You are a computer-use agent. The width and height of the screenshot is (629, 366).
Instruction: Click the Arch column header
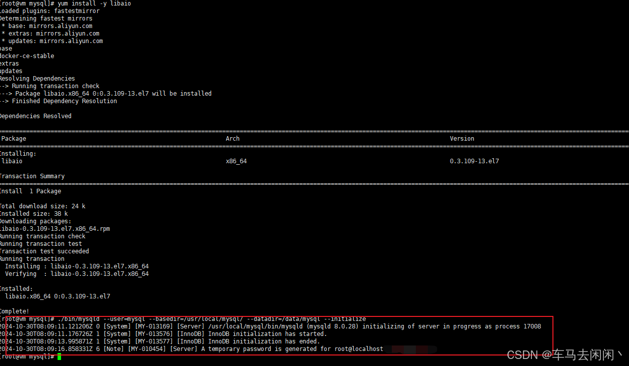232,138
